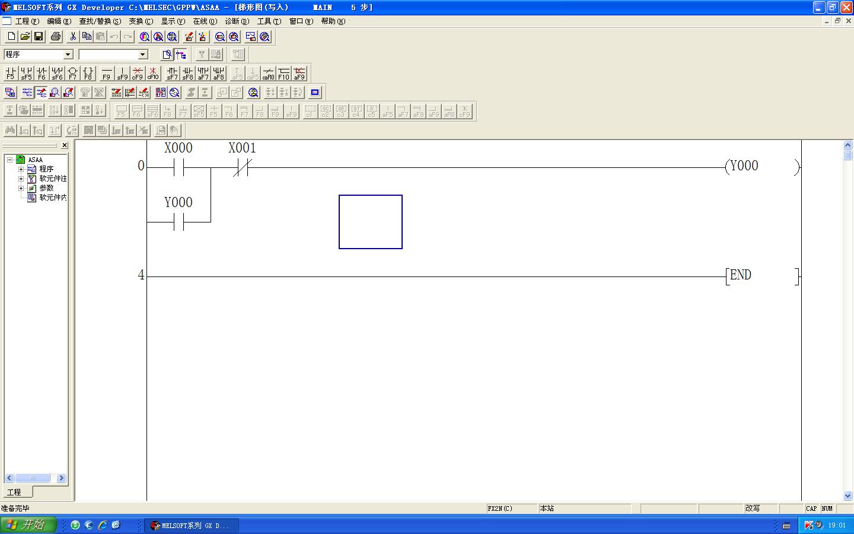
Task: Expand the 参数 tree node
Action: 21,188
